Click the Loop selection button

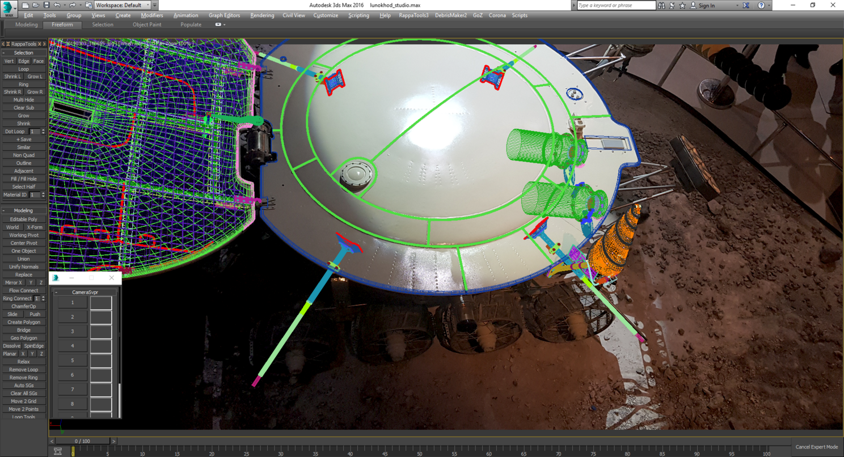tap(24, 69)
